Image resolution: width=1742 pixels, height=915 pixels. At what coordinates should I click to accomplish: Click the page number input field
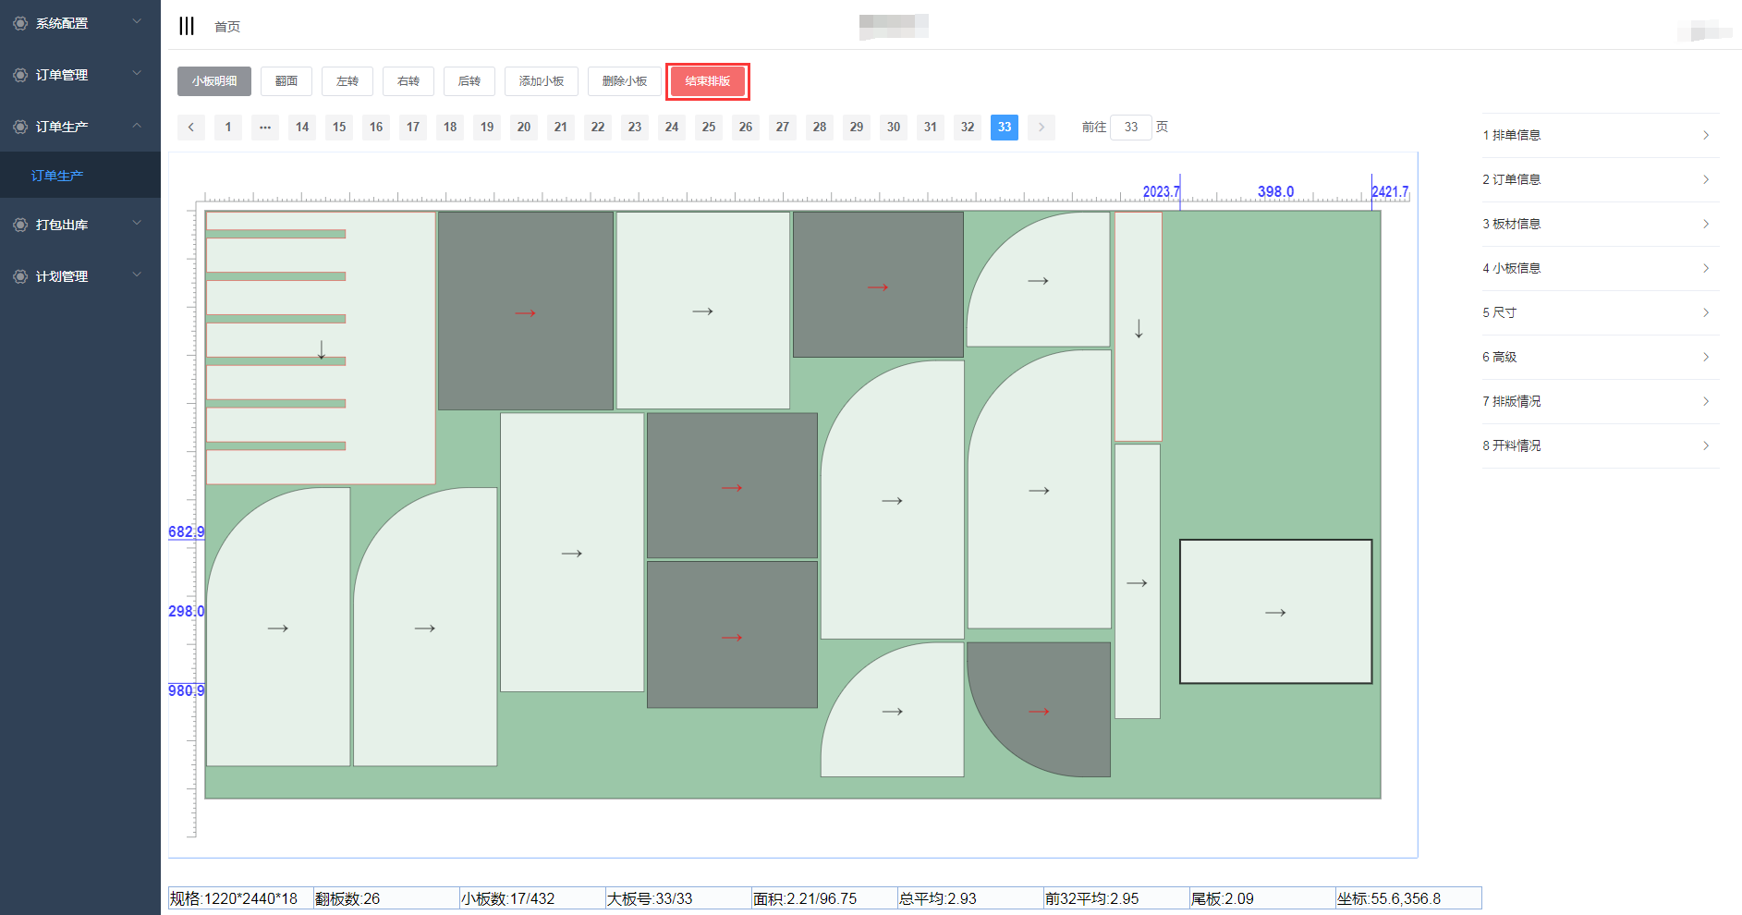pyautogui.click(x=1131, y=128)
